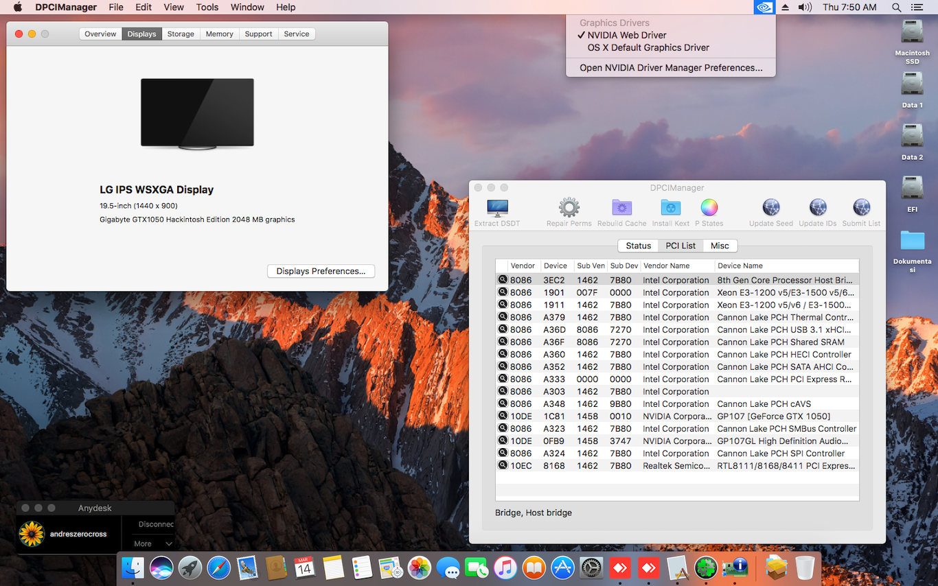Click the magnifier icon beside GP107 GeForce GTX 1050

(x=503, y=416)
